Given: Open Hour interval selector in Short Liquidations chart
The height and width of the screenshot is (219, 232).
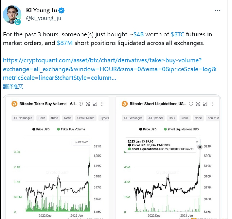Looking at the screenshot, I should point(172,118).
